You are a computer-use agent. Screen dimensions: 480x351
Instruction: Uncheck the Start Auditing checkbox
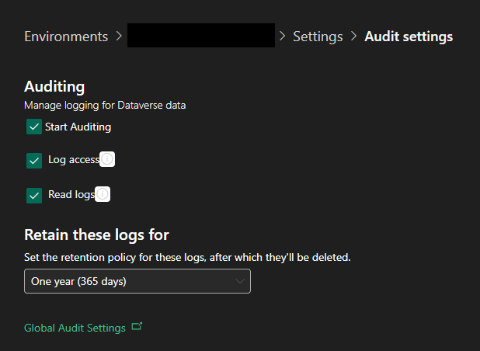(x=34, y=127)
